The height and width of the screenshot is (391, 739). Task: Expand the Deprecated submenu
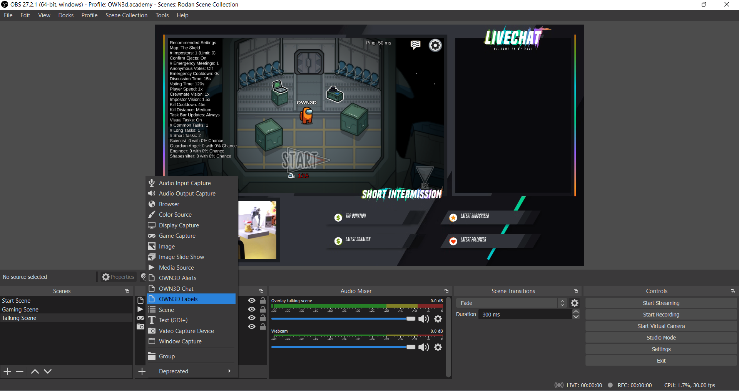tap(192, 371)
